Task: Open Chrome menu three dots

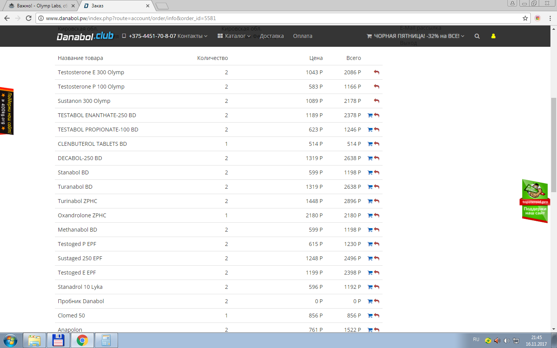Action: (550, 18)
